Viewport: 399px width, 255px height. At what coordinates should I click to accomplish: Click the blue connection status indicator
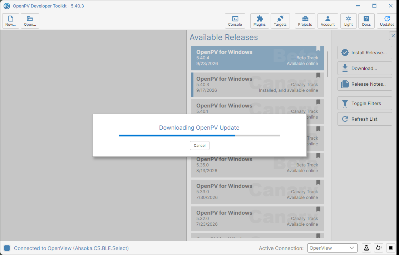[7, 248]
